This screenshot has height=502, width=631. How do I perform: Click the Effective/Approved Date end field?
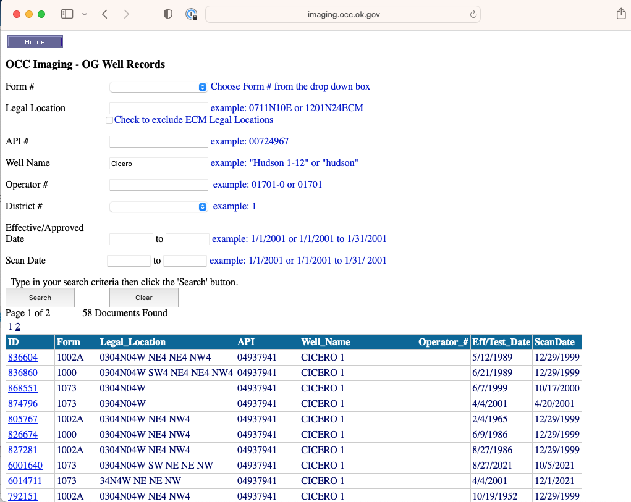pos(187,239)
